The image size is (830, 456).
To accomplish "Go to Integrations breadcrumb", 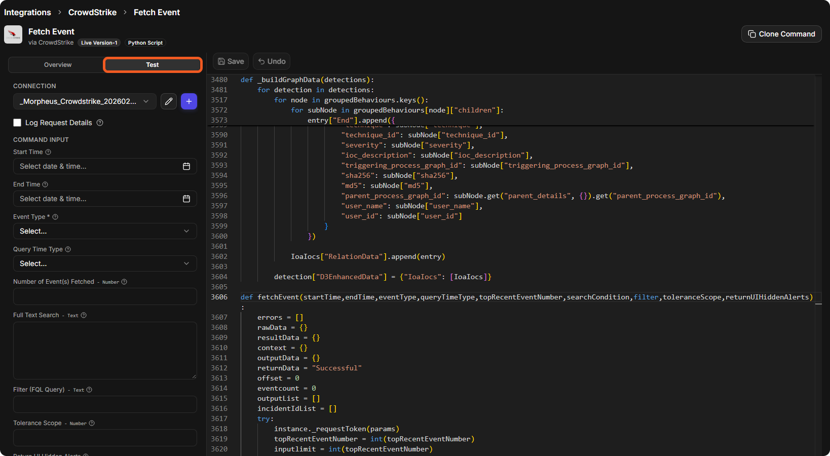I will pos(27,12).
